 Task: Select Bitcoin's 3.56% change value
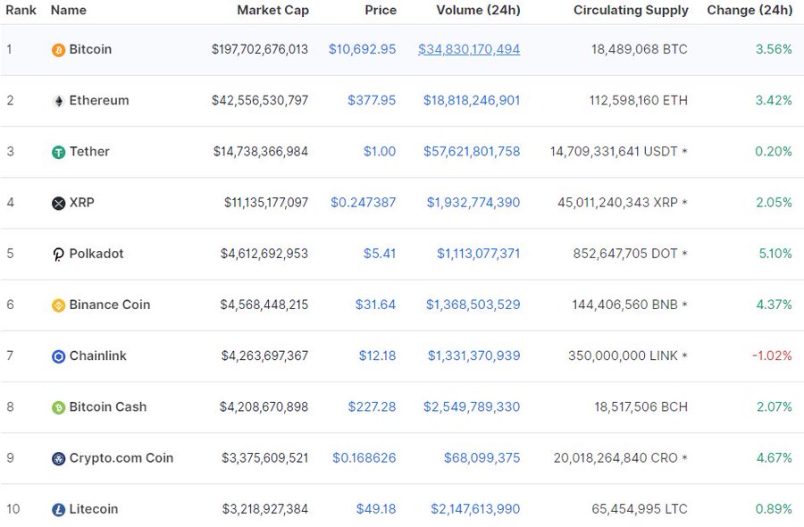(x=774, y=49)
